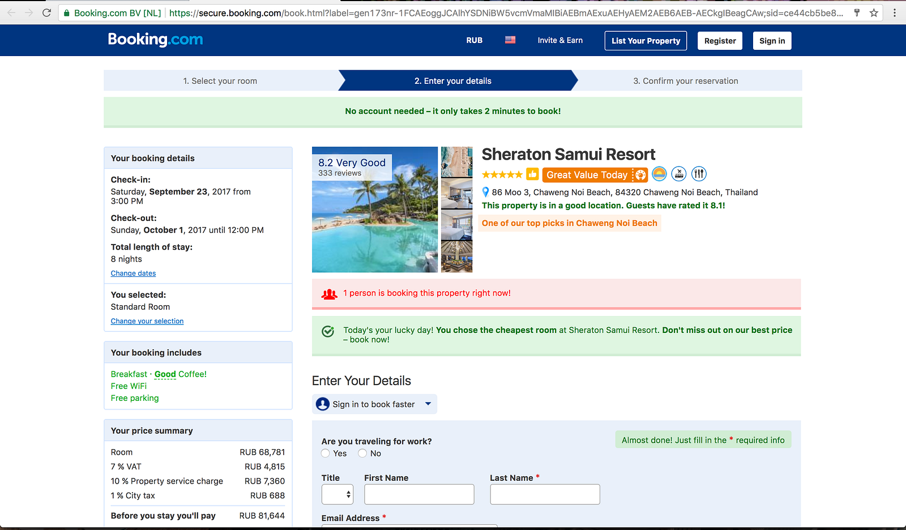Click the Register button
The height and width of the screenshot is (530, 906).
point(720,41)
